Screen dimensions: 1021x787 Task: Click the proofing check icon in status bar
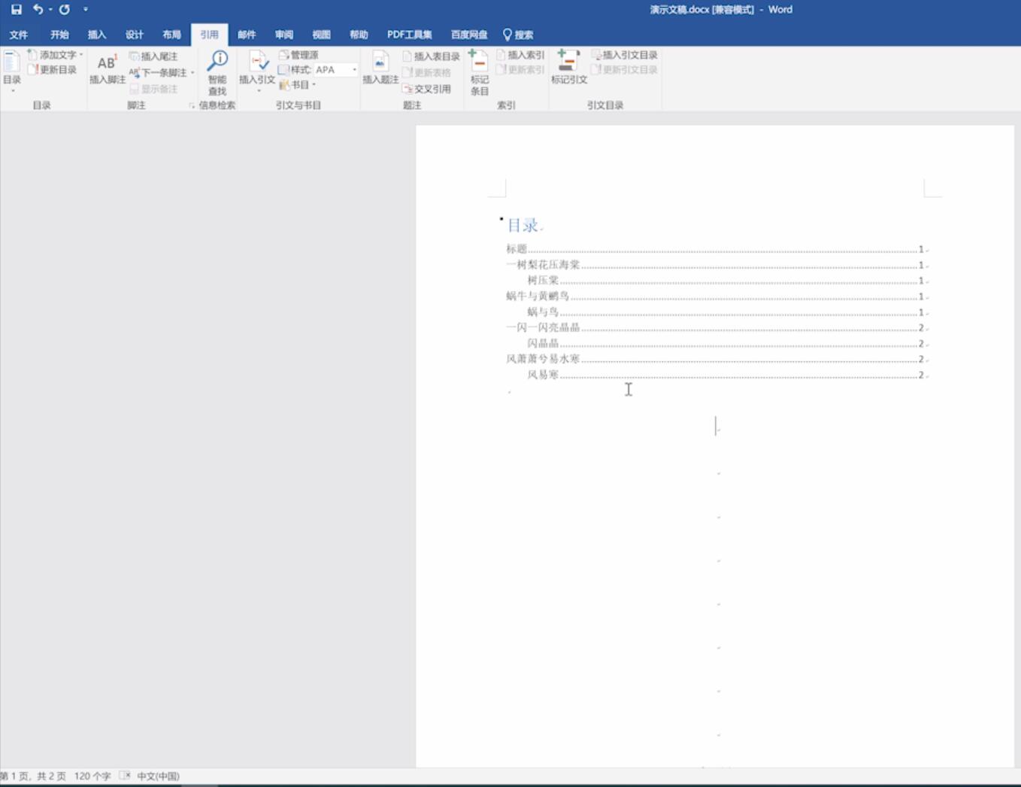(125, 776)
